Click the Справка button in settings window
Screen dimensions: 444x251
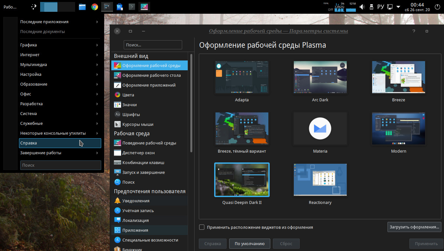(x=213, y=243)
